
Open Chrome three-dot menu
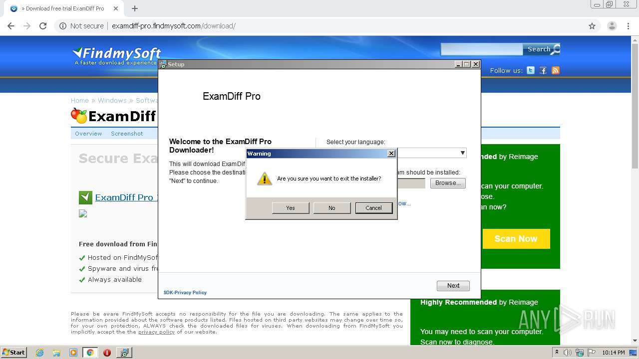pos(629,26)
